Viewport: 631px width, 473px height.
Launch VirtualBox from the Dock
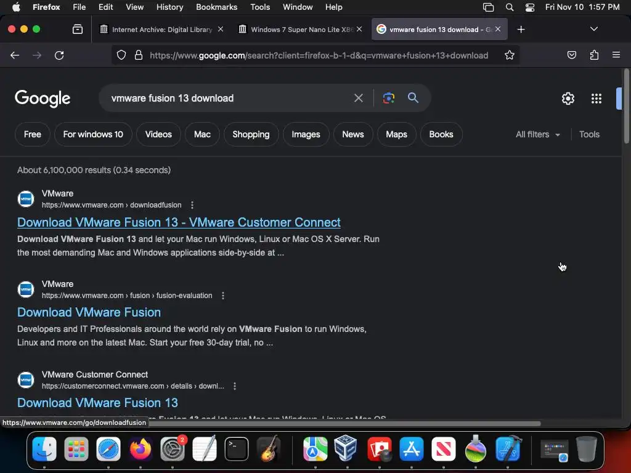[347, 448]
